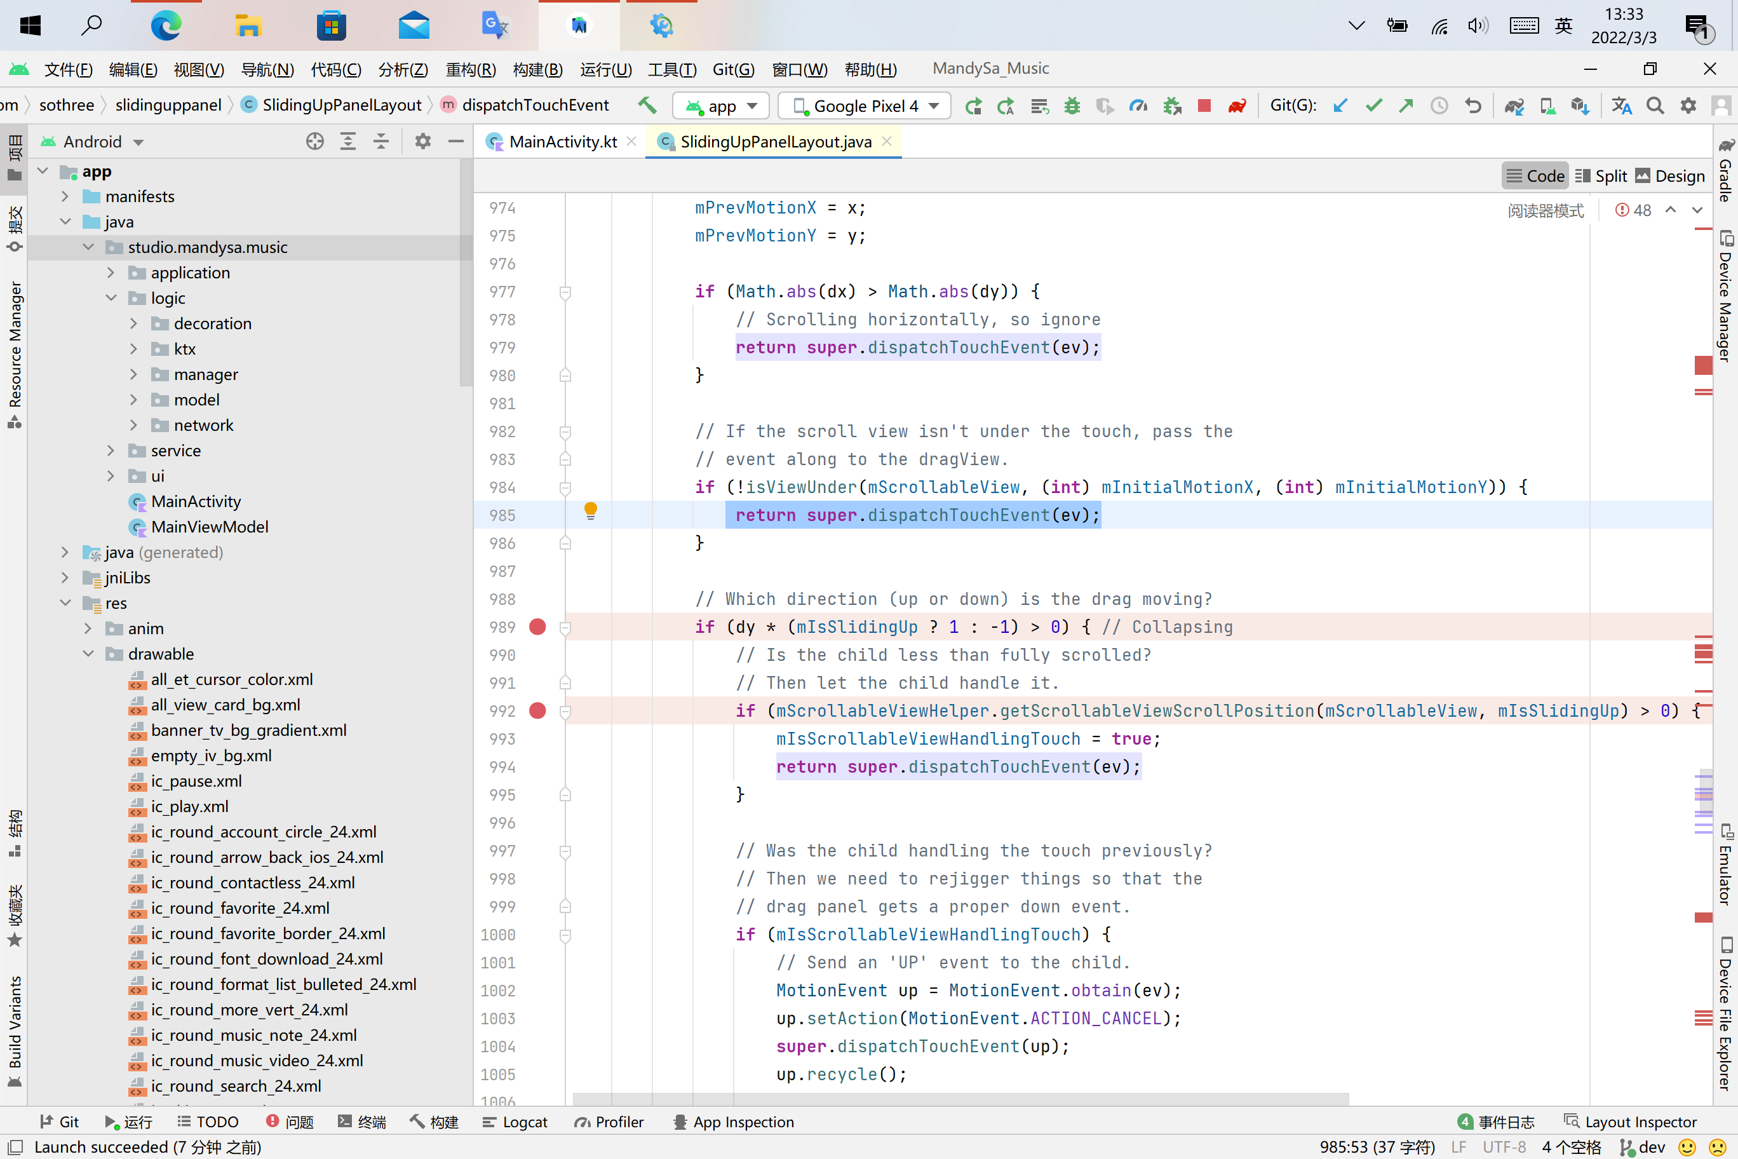Click the 48 errors inspection indicator
Image resolution: width=1738 pixels, height=1159 pixels.
tap(1633, 211)
